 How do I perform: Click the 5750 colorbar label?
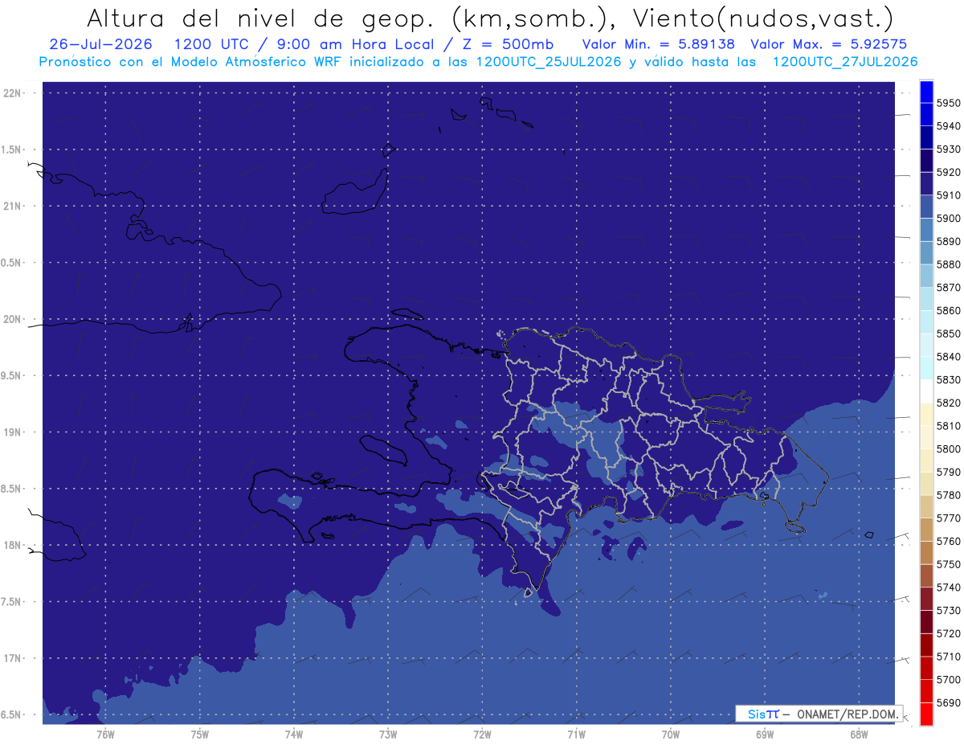click(x=948, y=564)
